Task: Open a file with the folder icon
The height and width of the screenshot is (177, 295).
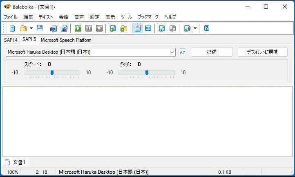Action: click(x=23, y=28)
